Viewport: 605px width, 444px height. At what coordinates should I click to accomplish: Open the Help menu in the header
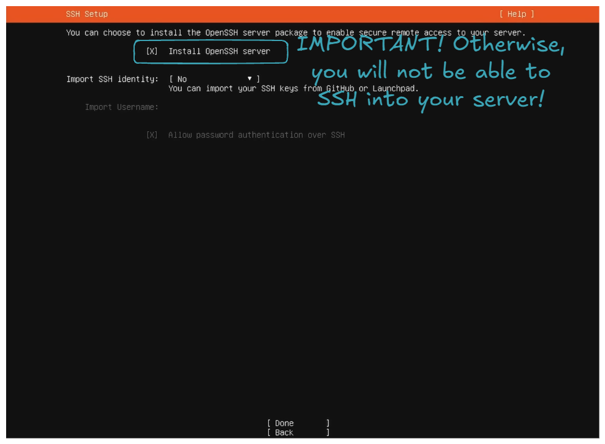coord(516,14)
